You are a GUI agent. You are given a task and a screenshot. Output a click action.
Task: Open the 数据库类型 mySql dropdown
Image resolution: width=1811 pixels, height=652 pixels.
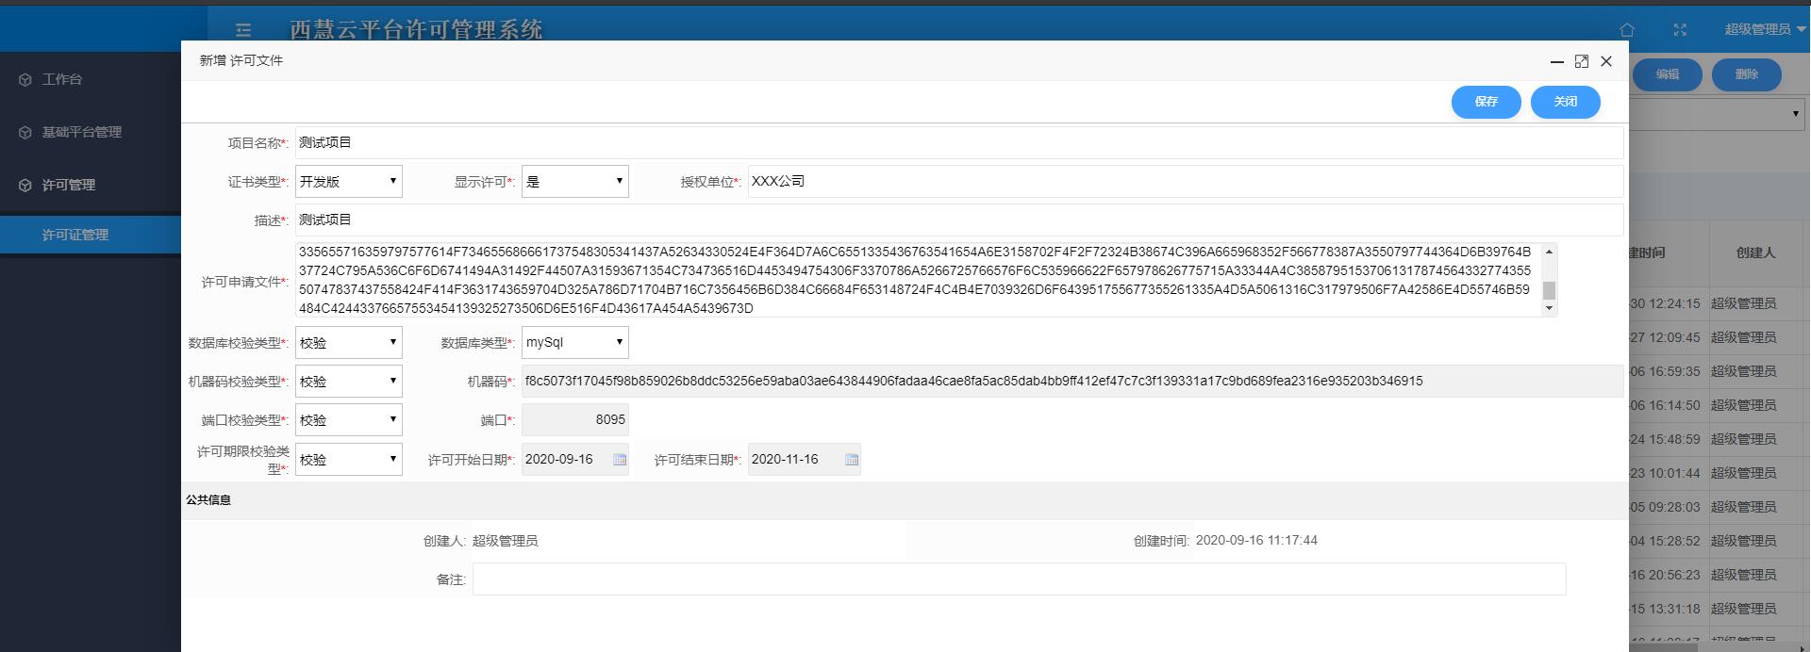575,342
